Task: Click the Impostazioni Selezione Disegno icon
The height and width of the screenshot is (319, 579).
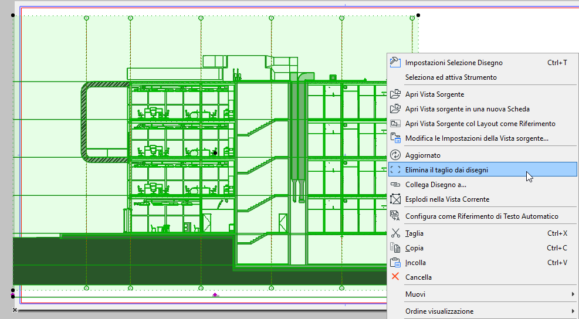Action: 395,62
